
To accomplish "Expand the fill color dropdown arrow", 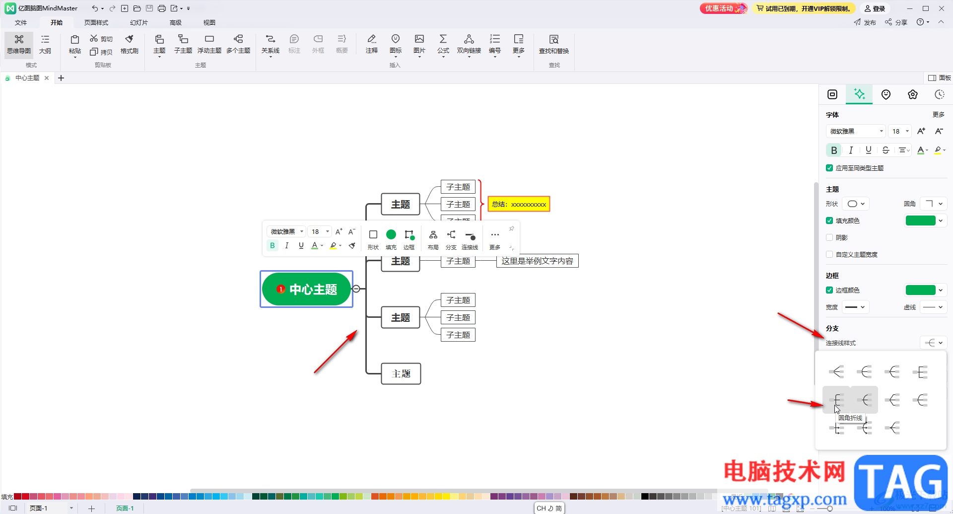I will click(x=941, y=220).
